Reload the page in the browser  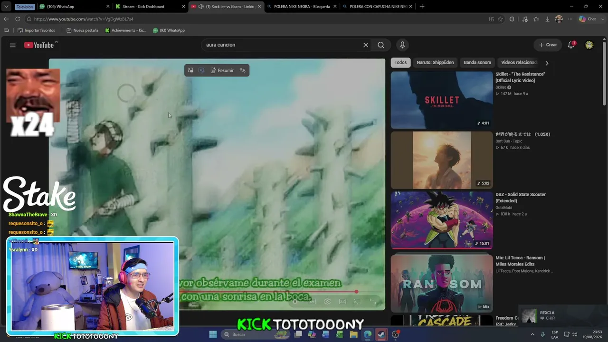(18, 19)
